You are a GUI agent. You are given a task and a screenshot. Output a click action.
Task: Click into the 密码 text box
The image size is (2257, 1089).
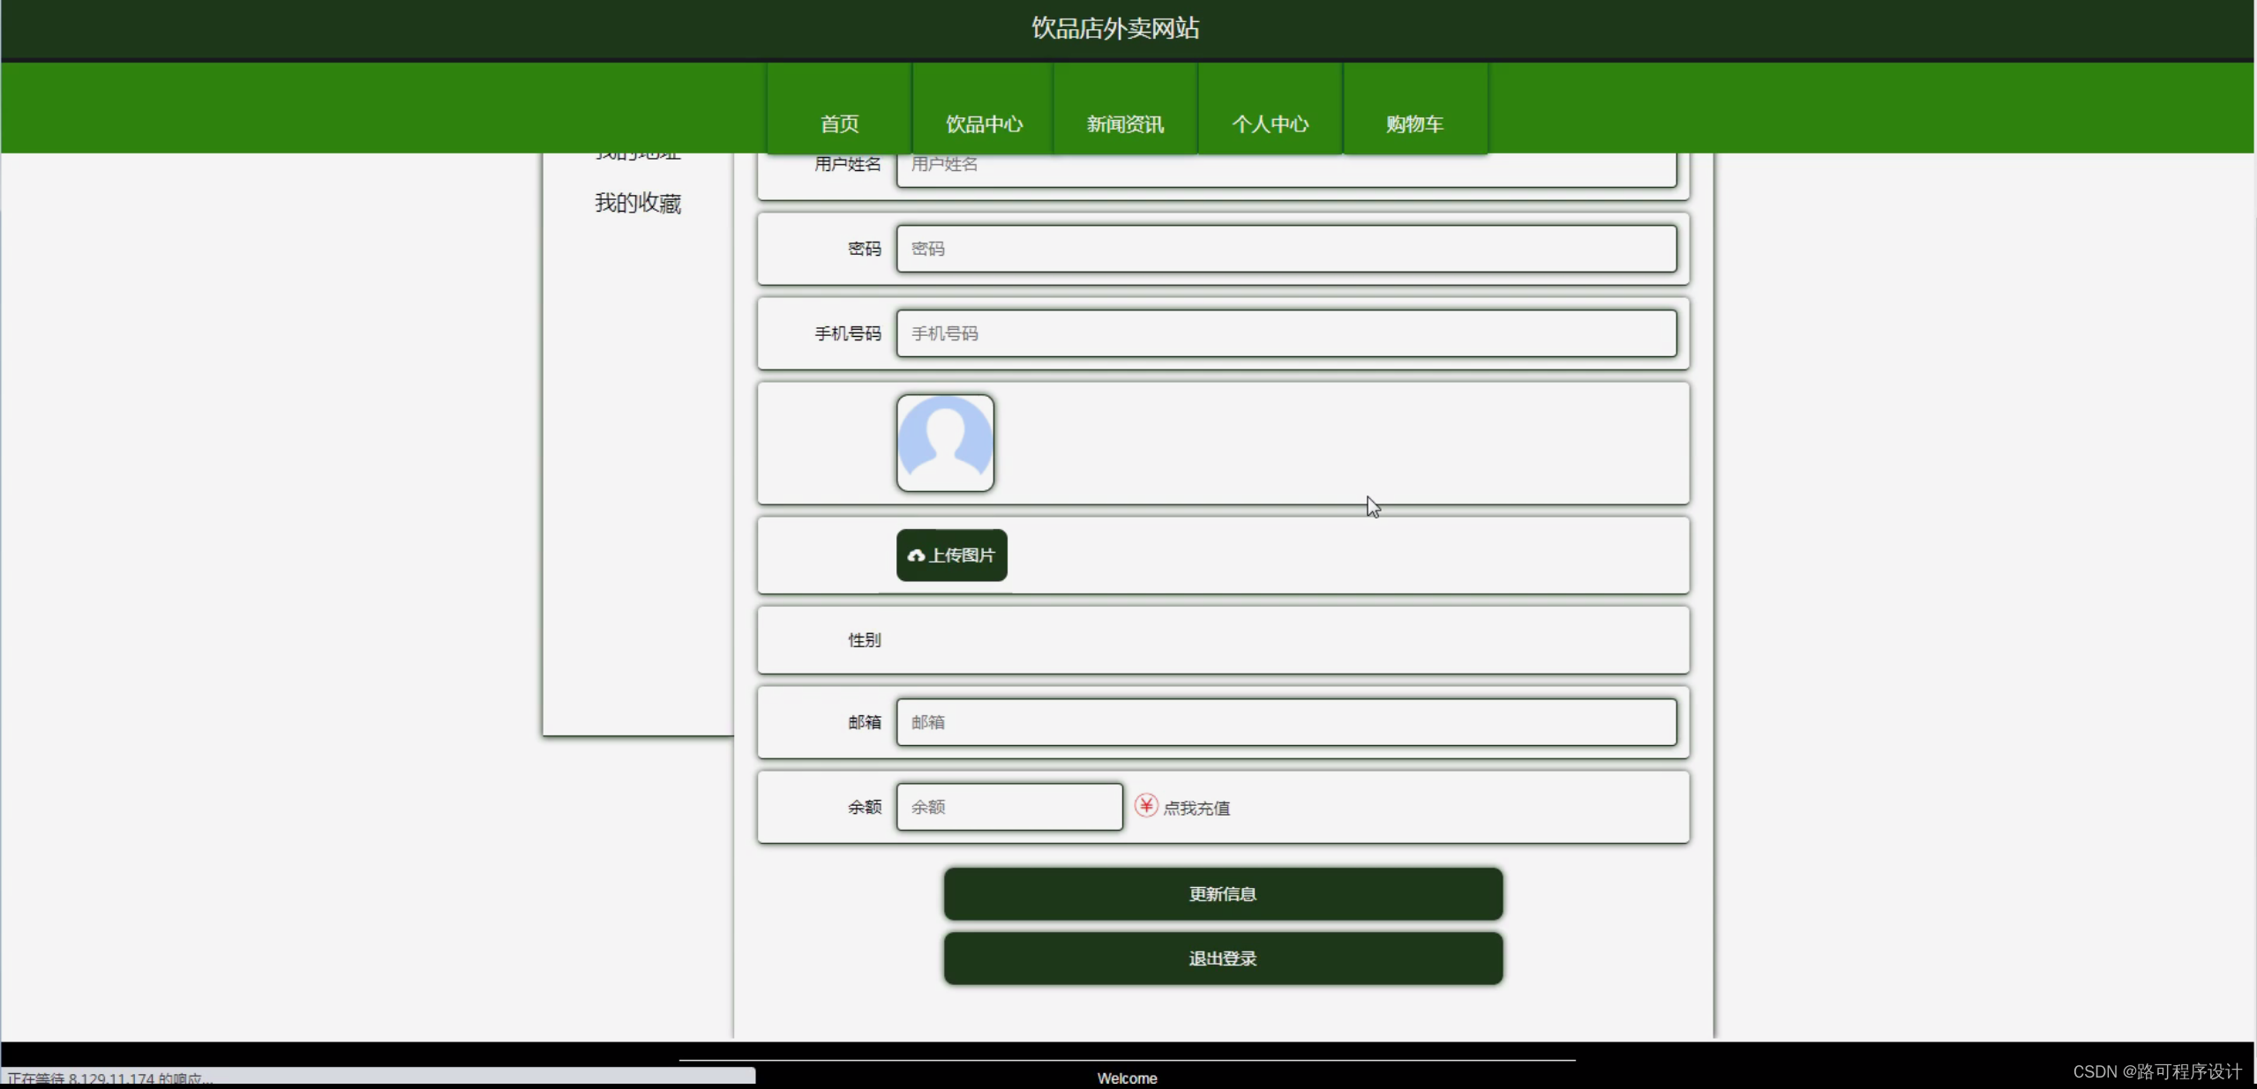pos(1286,249)
